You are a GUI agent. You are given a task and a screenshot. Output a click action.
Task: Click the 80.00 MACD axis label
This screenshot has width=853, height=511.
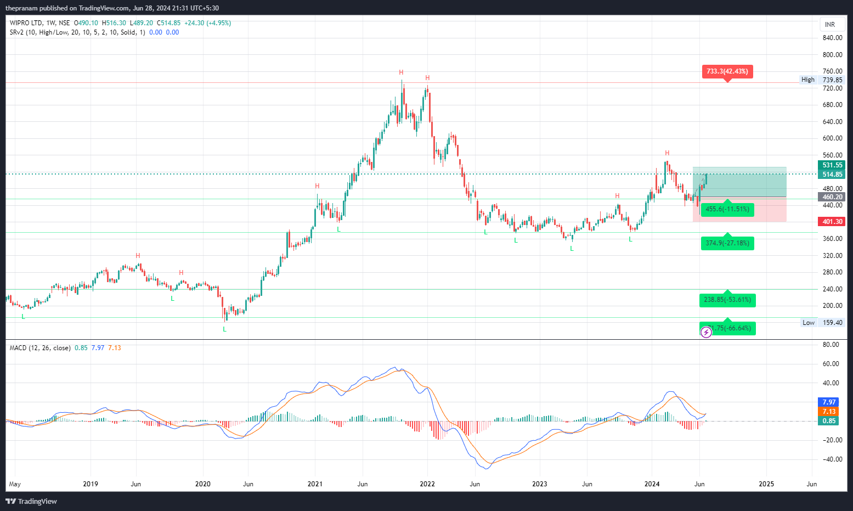click(x=832, y=345)
